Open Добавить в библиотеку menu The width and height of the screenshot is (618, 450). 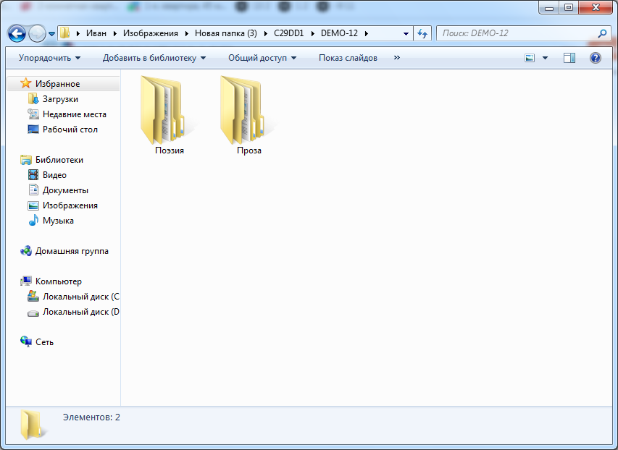click(x=154, y=58)
